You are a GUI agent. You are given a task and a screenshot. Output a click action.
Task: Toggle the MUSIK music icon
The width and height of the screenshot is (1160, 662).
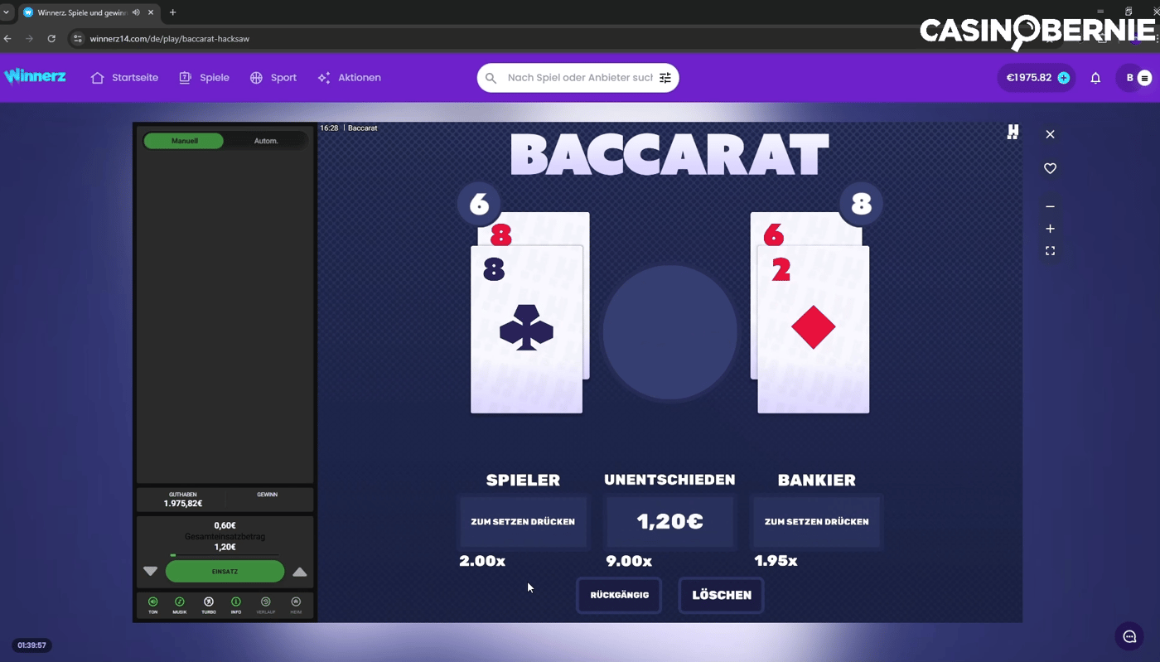(x=180, y=602)
